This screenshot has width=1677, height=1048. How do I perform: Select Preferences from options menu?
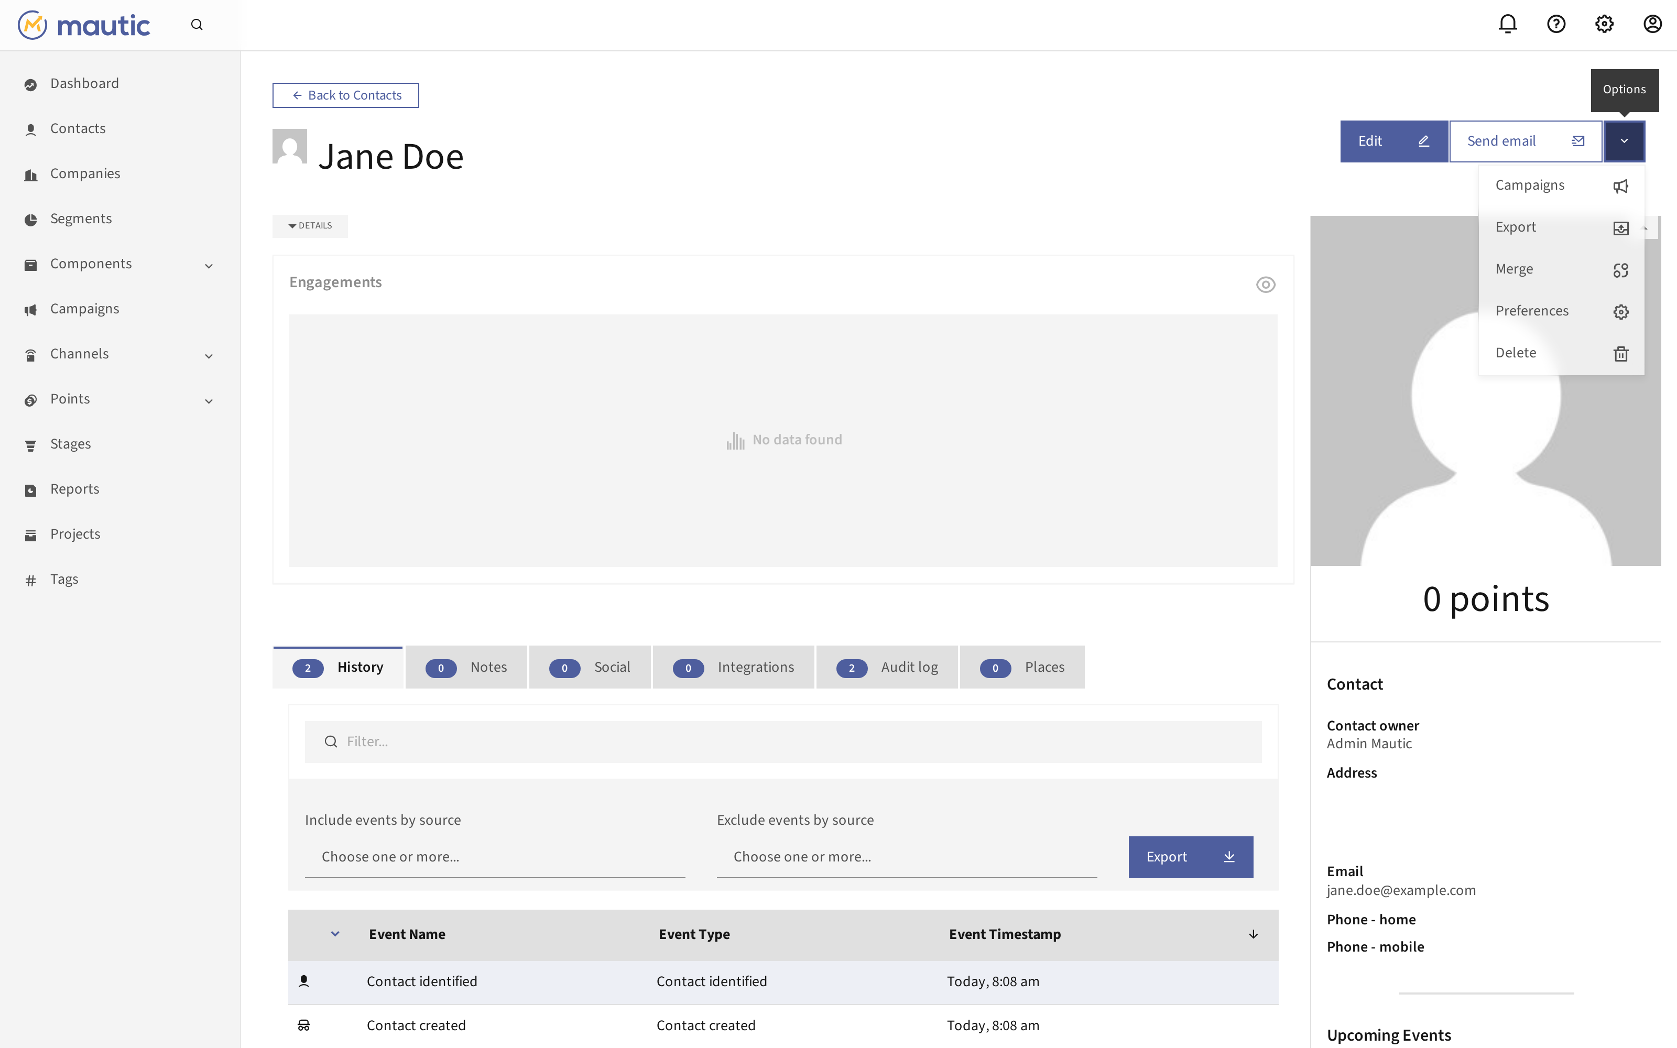1561,311
